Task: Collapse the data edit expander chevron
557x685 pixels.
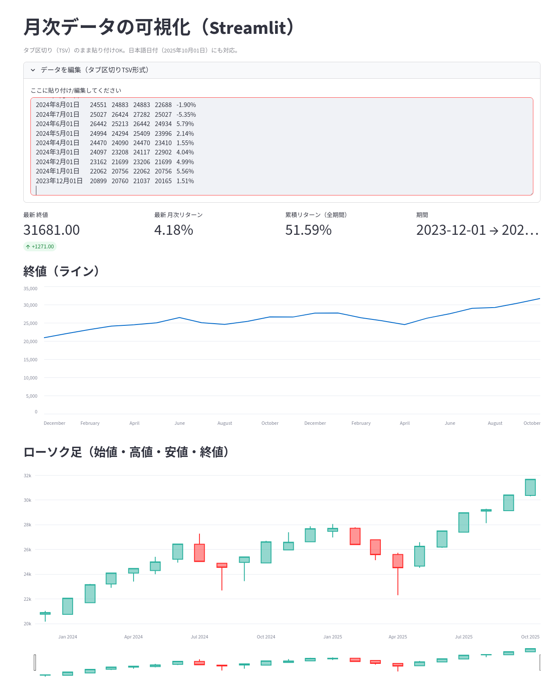Action: coord(33,70)
